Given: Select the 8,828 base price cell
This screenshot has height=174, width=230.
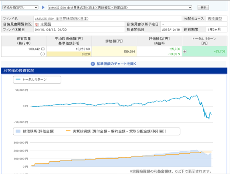Looking at the screenshot, I should (x=69, y=54).
